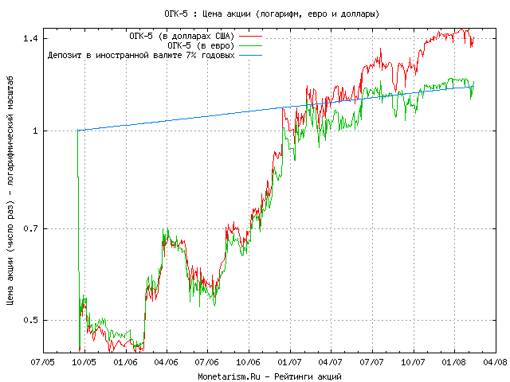Click x-axis label 07/05
Image resolution: width=510 pixels, height=382 pixels.
[43, 362]
